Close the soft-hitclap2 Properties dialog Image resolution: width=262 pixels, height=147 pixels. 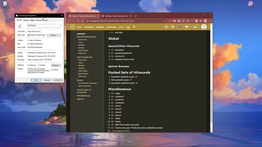62,16
